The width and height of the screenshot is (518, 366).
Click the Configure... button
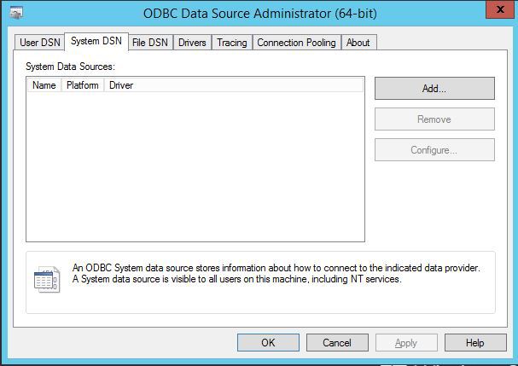point(434,150)
